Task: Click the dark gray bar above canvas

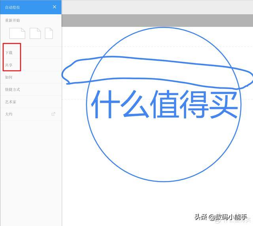Action: 157,21
